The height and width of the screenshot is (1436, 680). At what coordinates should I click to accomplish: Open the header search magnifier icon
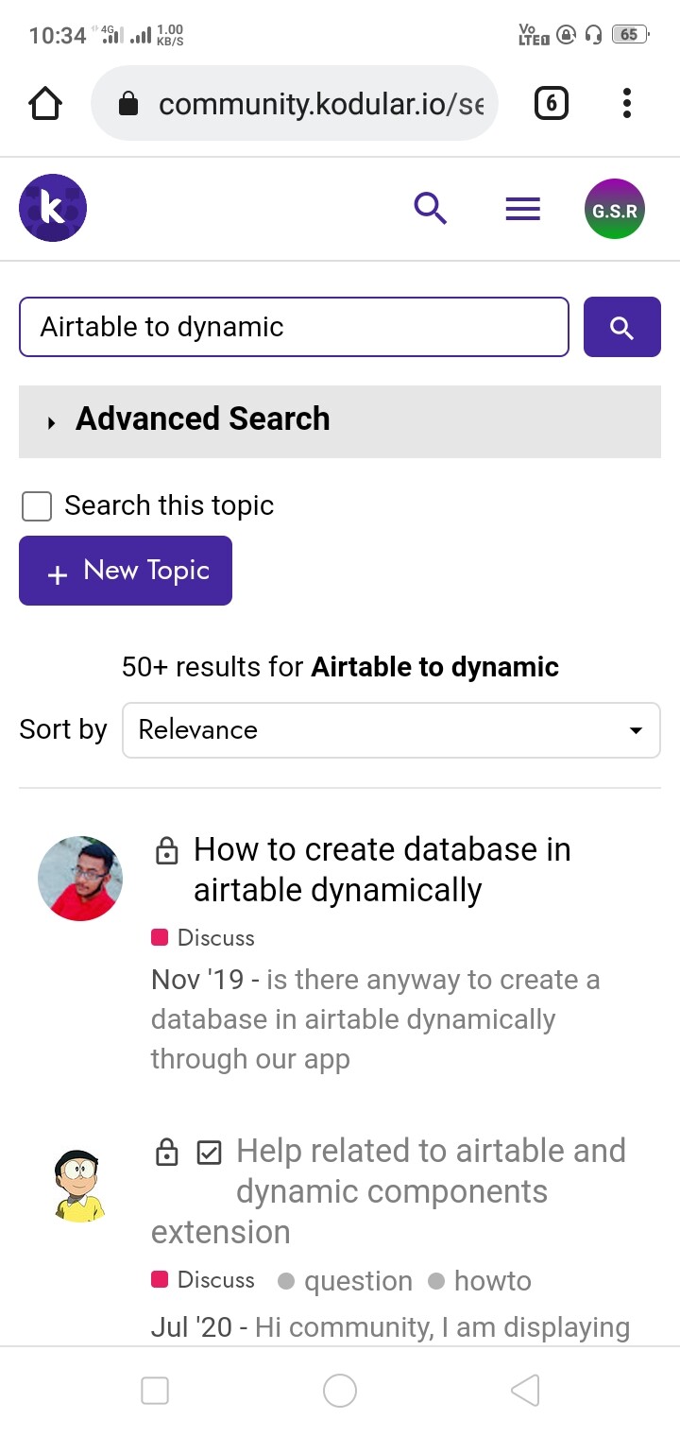pyautogui.click(x=431, y=208)
